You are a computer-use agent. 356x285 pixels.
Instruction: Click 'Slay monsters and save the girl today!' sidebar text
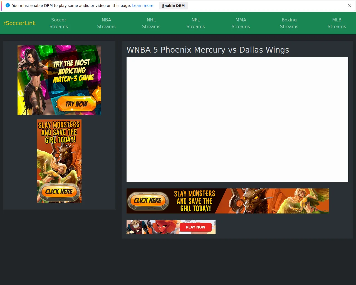pyautogui.click(x=59, y=132)
